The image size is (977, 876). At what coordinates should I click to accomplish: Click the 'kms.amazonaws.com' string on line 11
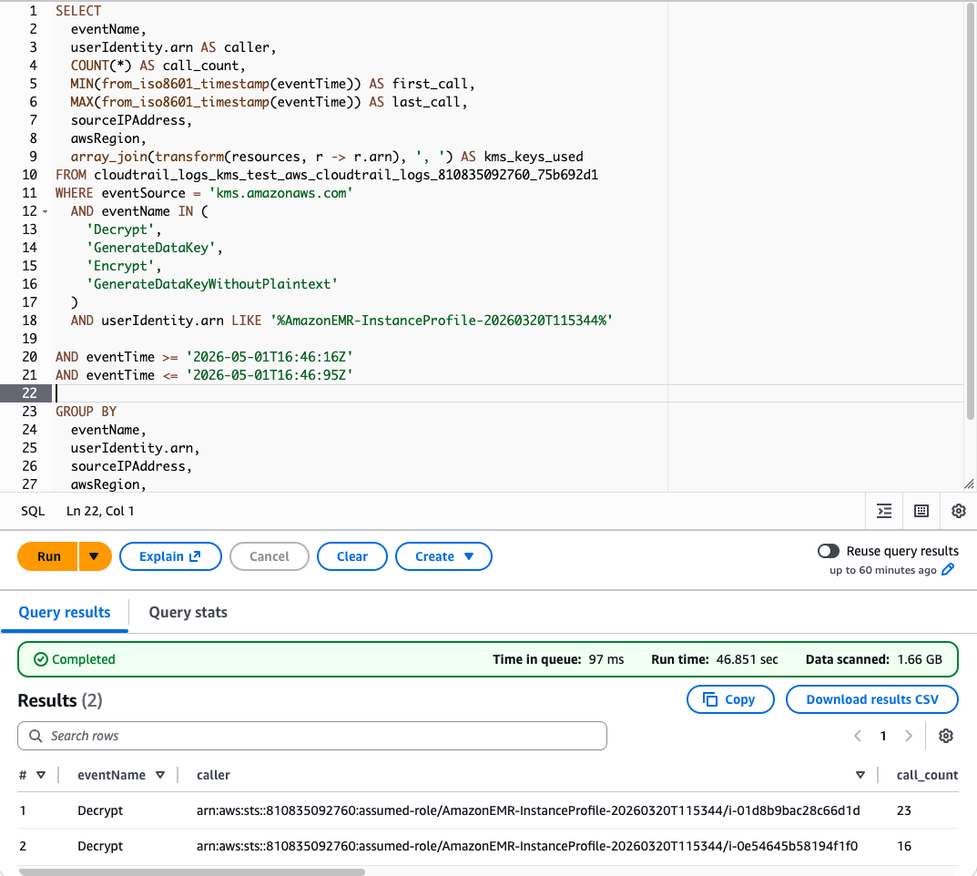[x=281, y=193]
